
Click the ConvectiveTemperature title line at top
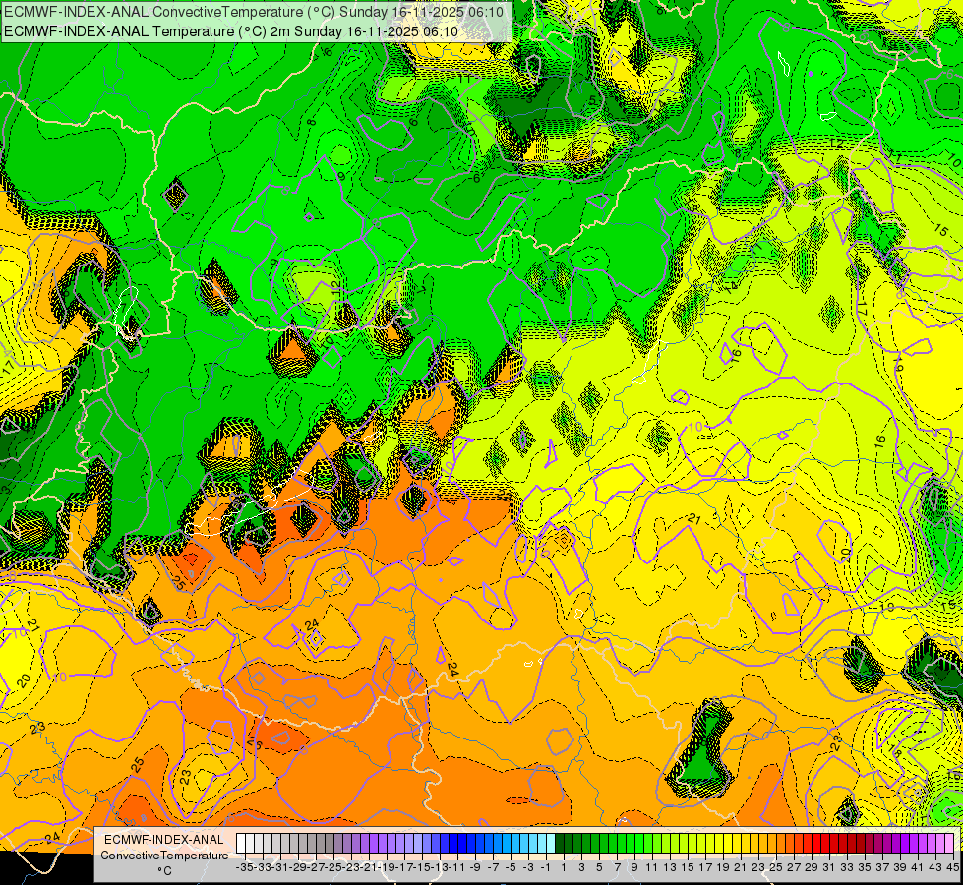tap(254, 12)
